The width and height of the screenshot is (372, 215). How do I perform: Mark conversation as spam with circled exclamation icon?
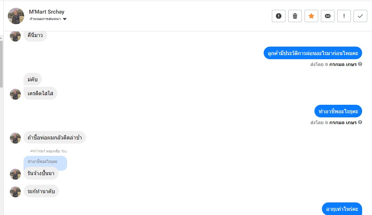(x=278, y=16)
